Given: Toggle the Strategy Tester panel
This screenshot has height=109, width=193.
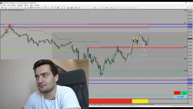Looking at the screenshot, I should click(21, 8).
